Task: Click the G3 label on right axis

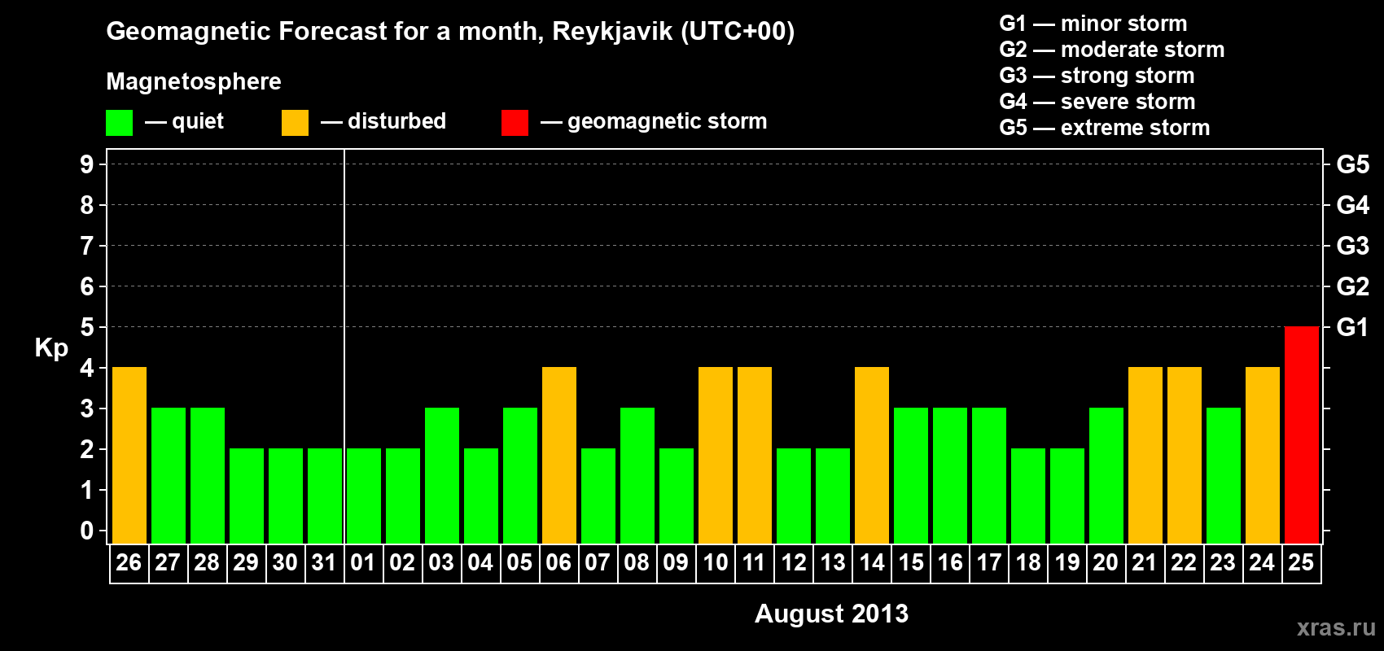Action: click(1352, 246)
